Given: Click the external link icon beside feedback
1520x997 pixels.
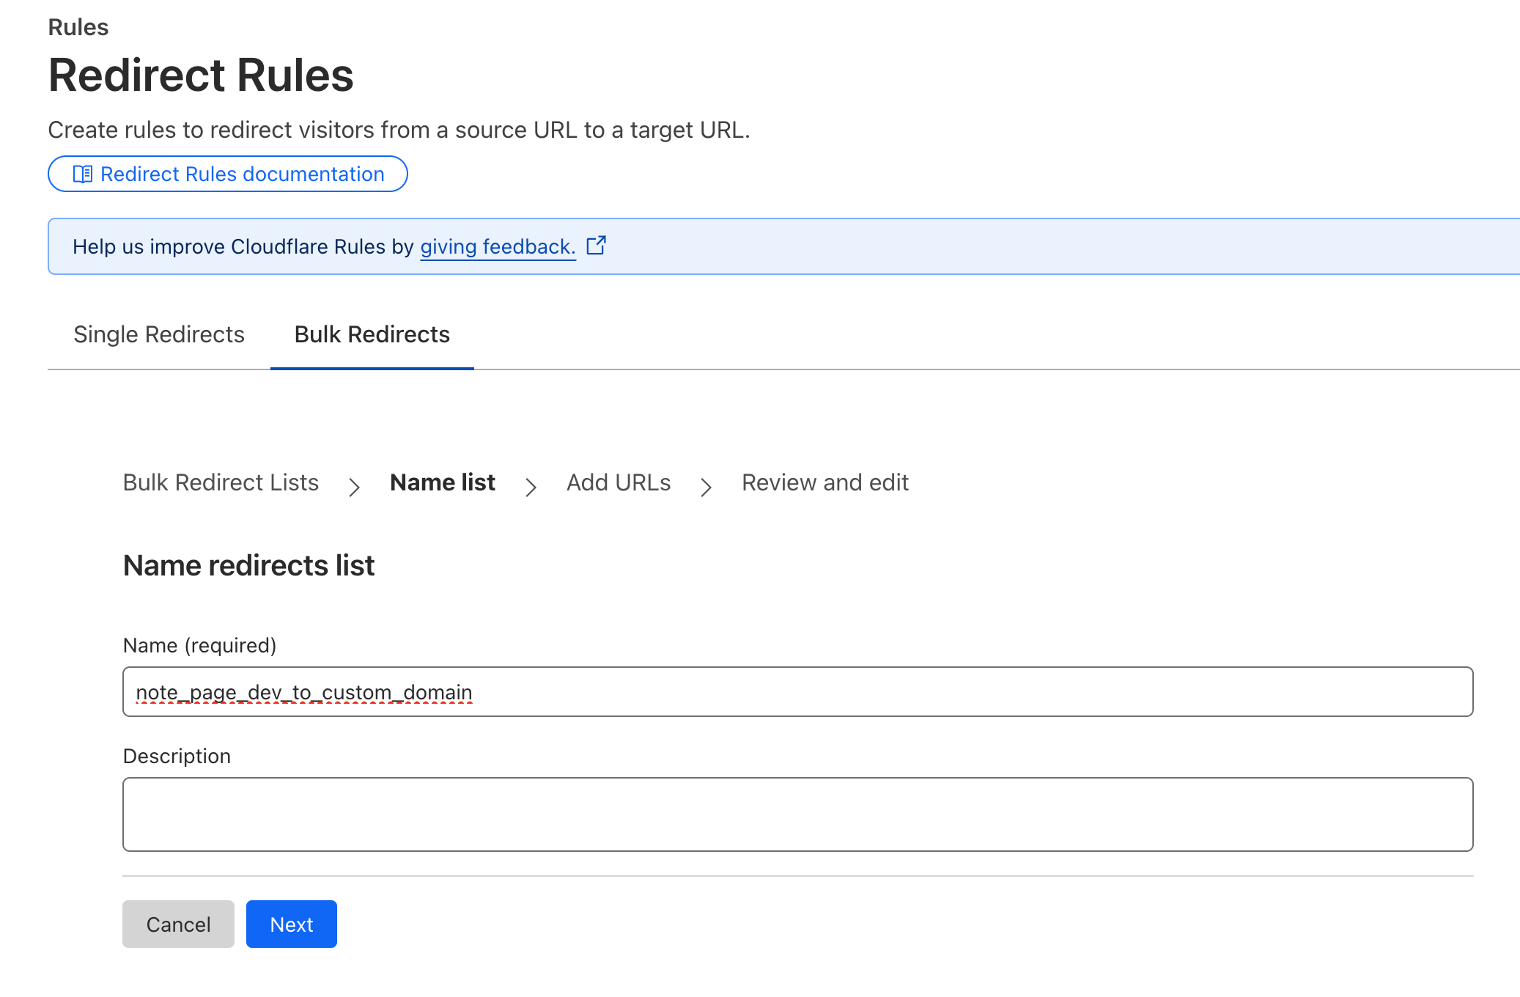Looking at the screenshot, I should click(597, 246).
